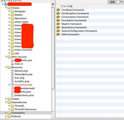Click the Three20.bundle package icon
The width and height of the screenshot is (124, 120).
coord(12,85)
